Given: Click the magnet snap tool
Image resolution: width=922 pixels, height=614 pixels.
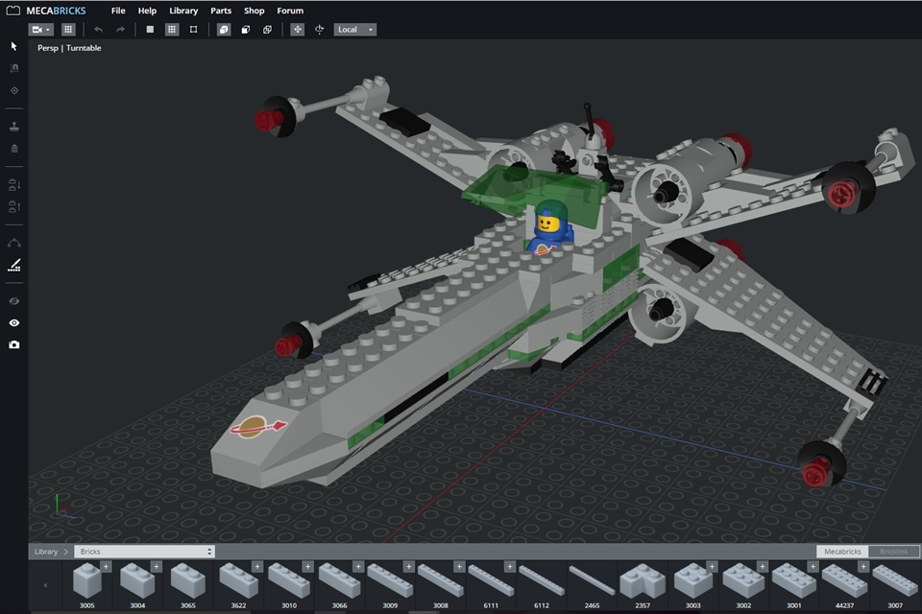Looking at the screenshot, I should 14,68.
